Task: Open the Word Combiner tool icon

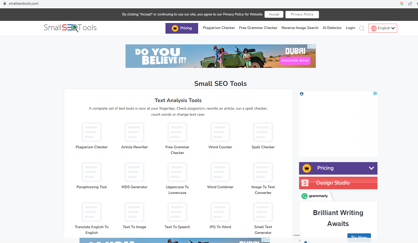Action: point(220,172)
